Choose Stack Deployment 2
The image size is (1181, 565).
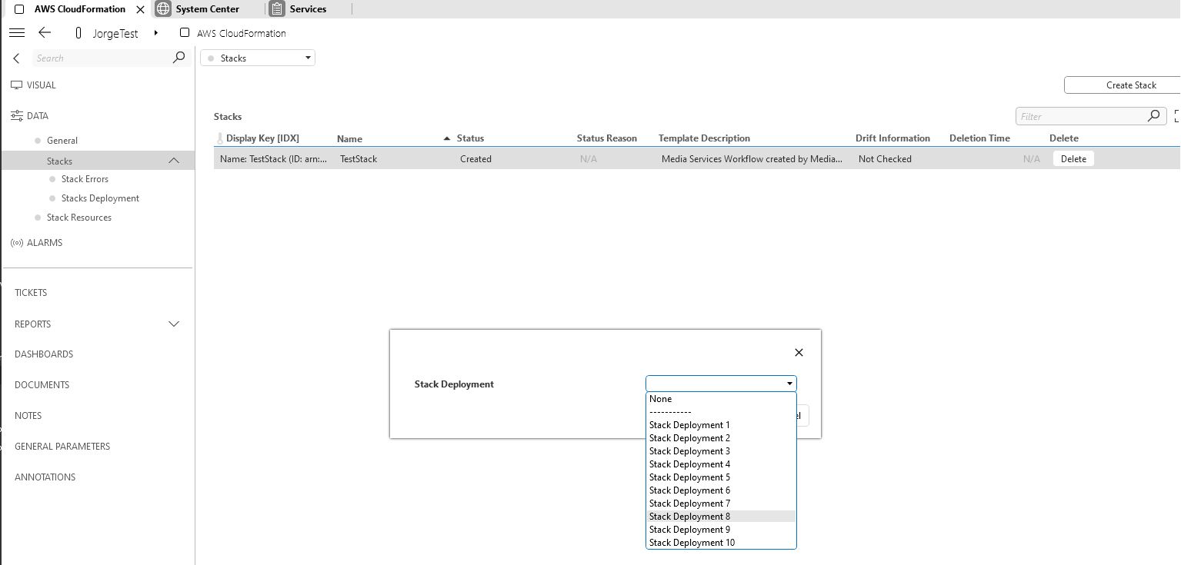(721, 438)
